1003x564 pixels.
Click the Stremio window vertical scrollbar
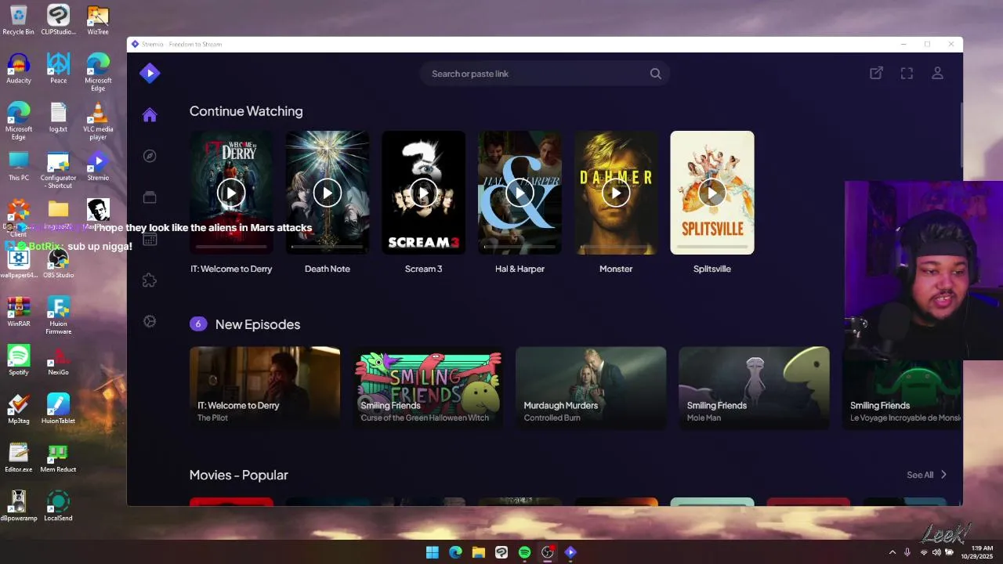point(961,133)
